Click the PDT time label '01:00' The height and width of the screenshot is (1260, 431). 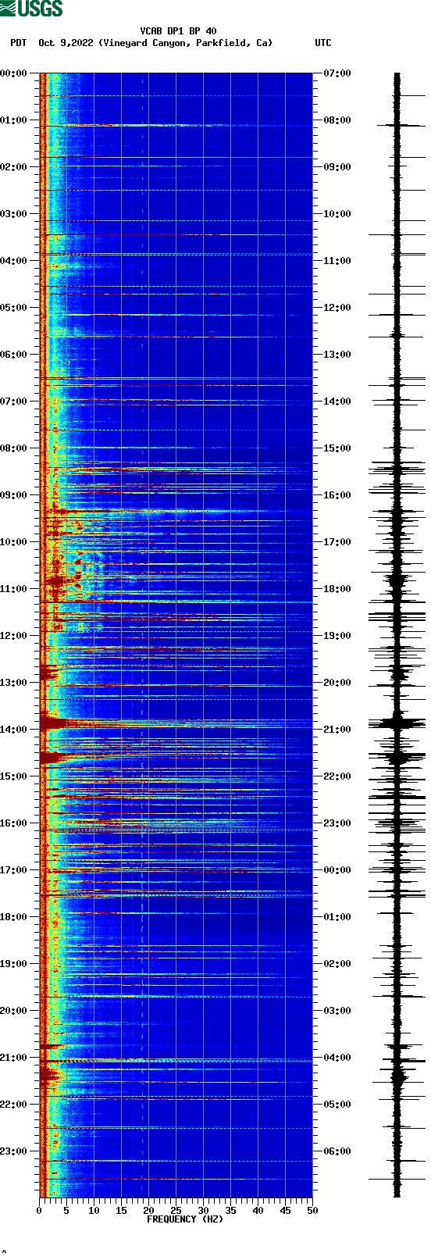point(14,120)
